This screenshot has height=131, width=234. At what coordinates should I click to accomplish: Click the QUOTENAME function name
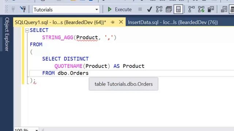[x=68, y=66]
